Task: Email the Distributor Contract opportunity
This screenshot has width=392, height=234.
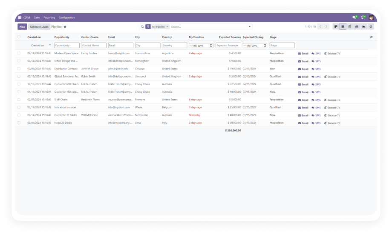Action: click(303, 69)
